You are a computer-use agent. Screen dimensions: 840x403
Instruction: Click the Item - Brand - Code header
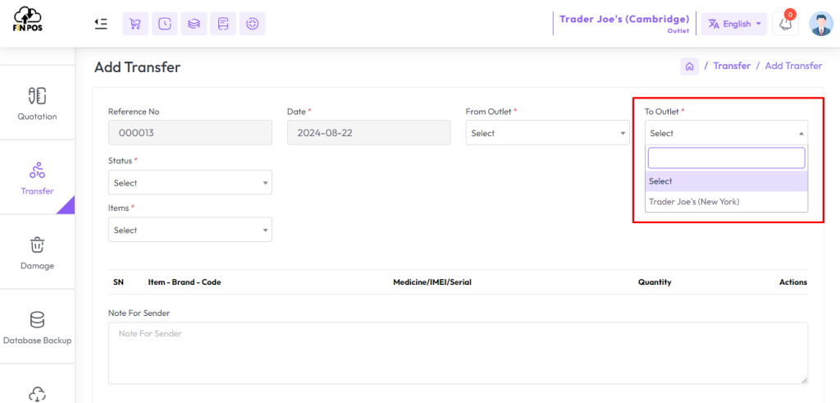(185, 282)
